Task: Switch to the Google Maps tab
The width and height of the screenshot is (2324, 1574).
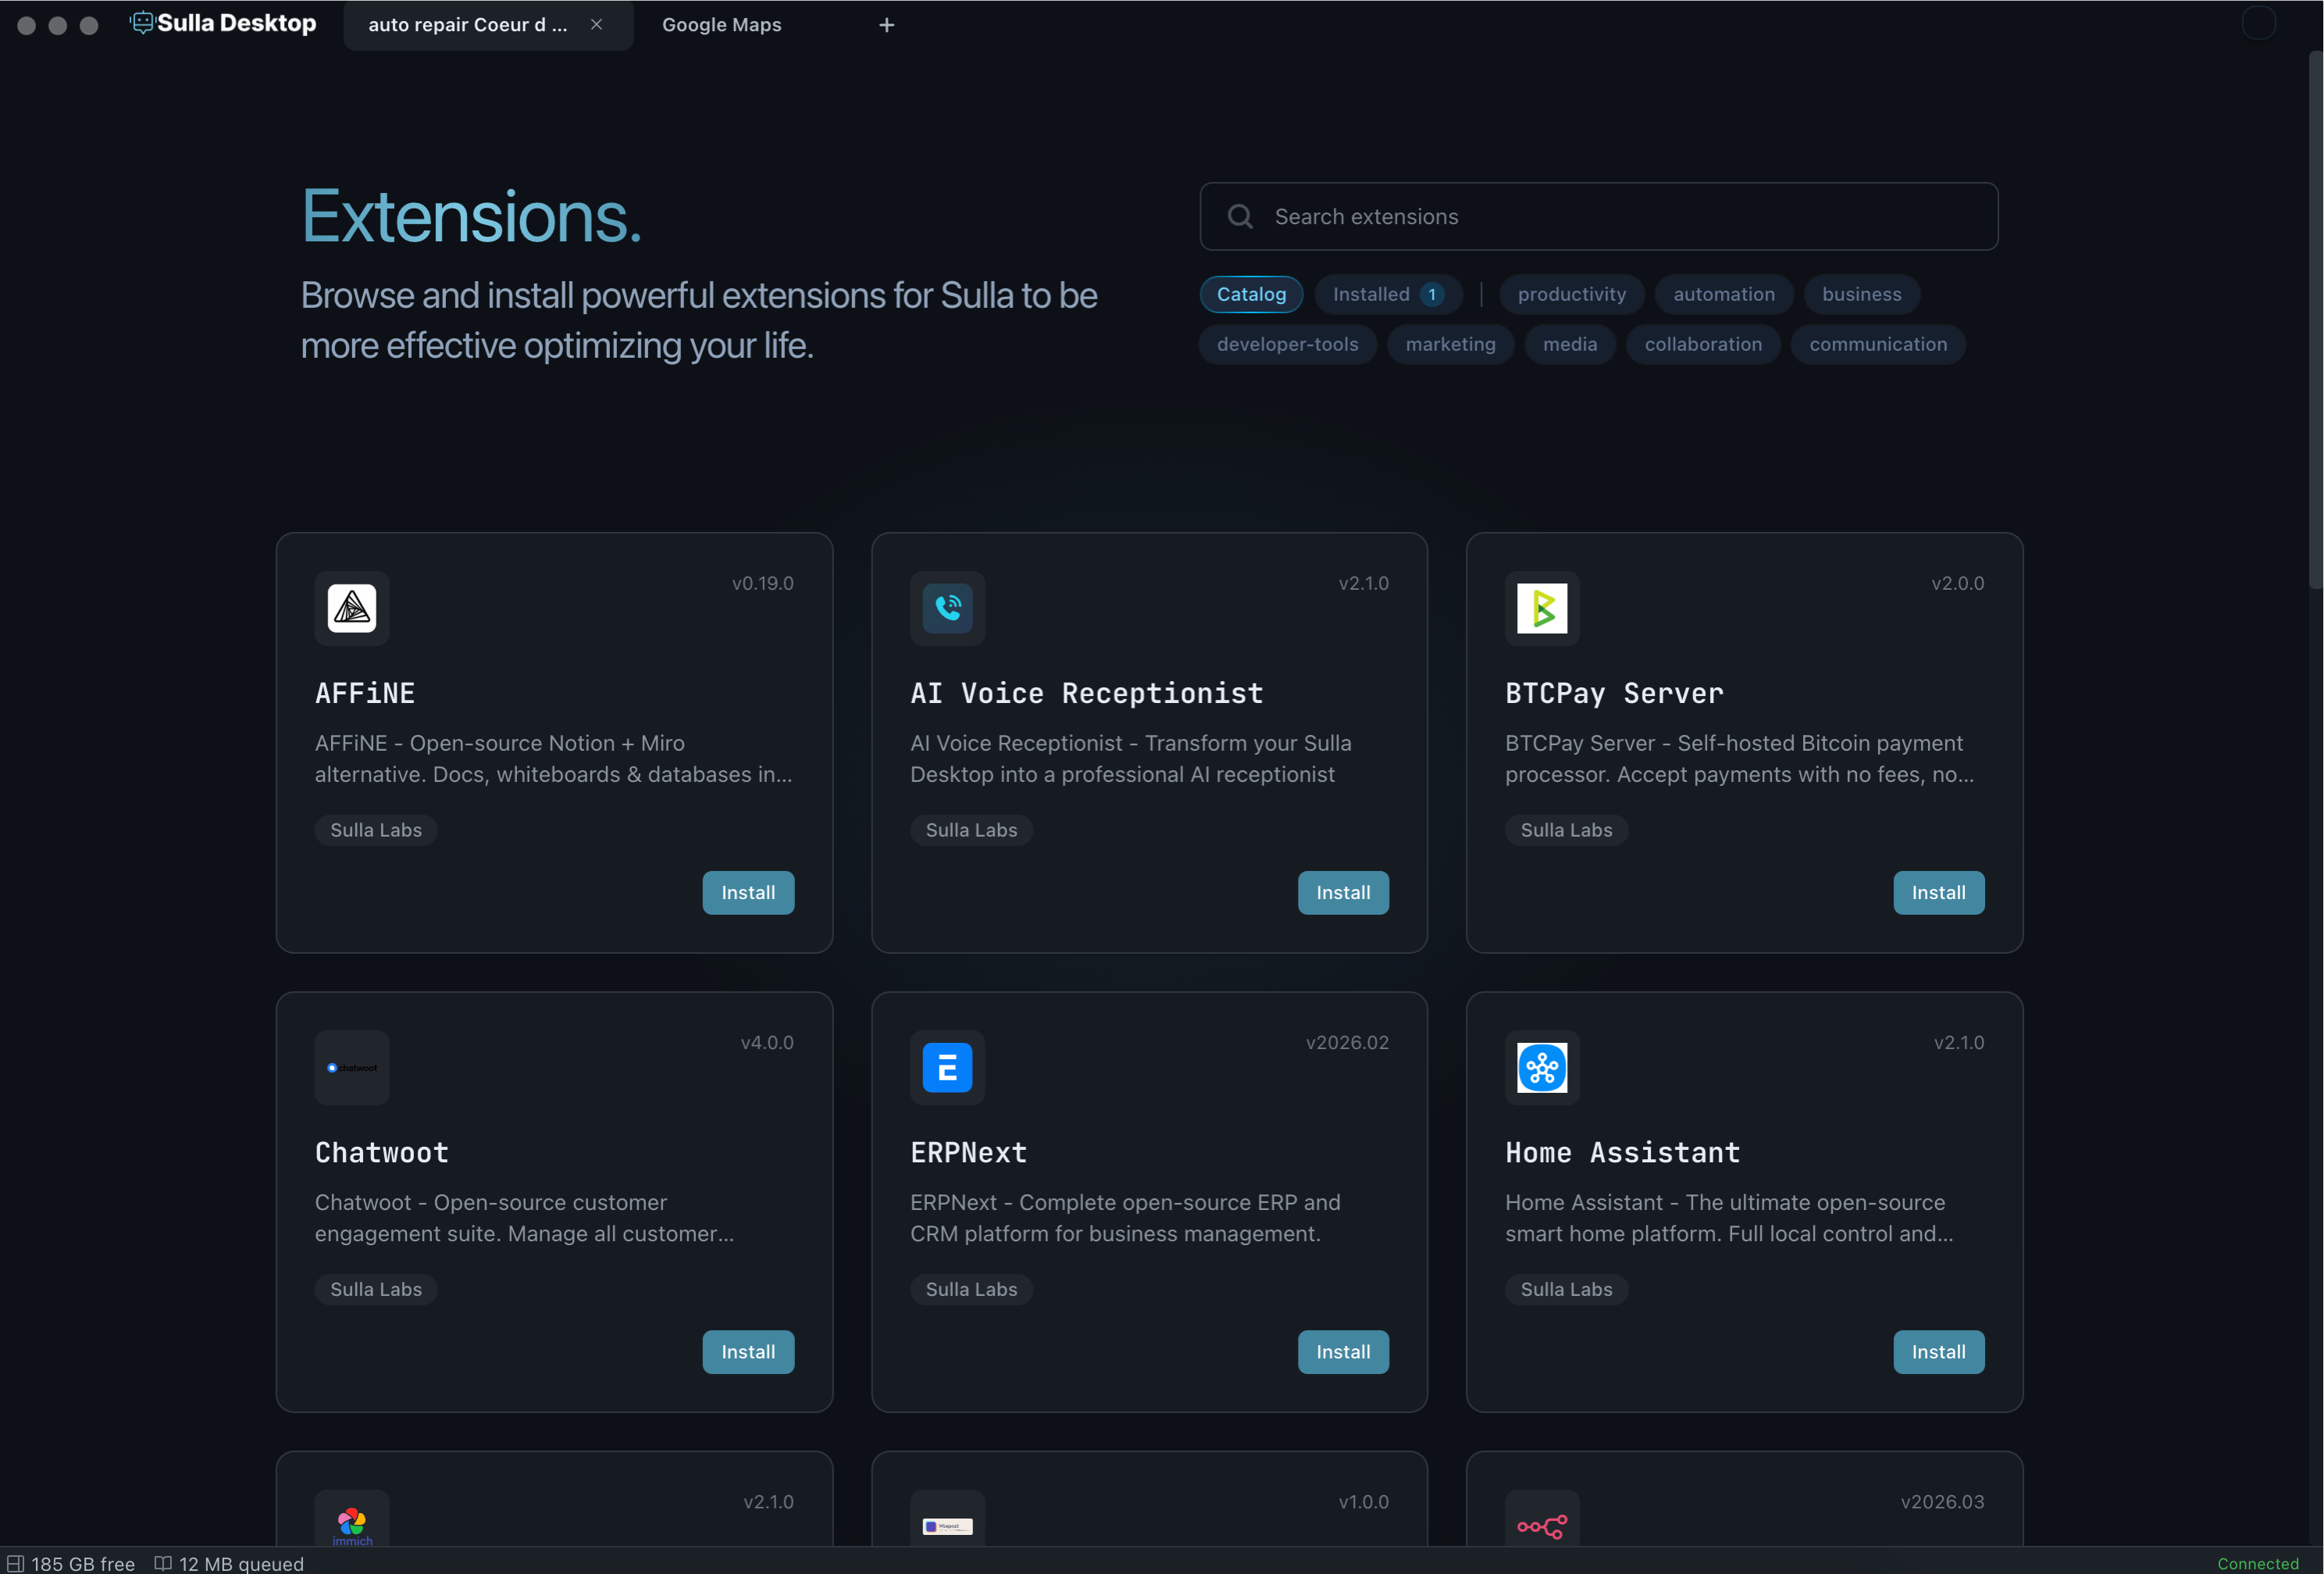Action: (x=722, y=25)
